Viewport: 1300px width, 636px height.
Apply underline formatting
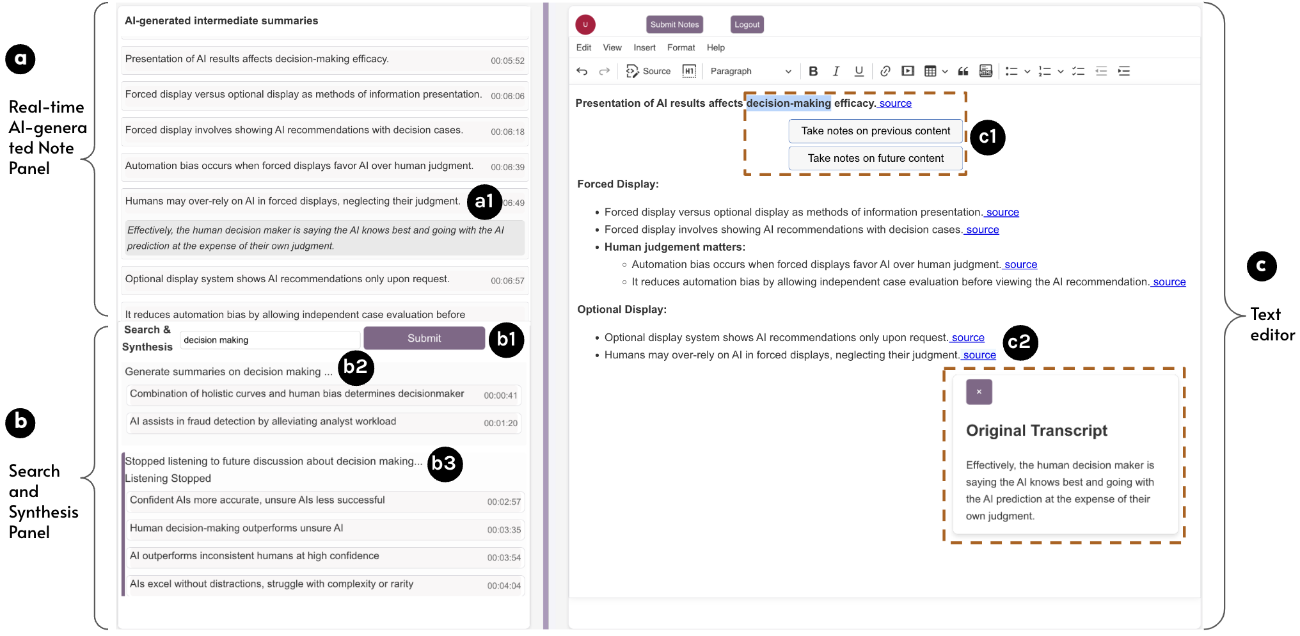[x=859, y=71]
